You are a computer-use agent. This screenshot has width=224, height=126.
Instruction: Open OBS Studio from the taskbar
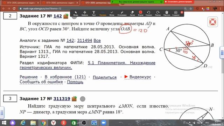pos(84,123)
